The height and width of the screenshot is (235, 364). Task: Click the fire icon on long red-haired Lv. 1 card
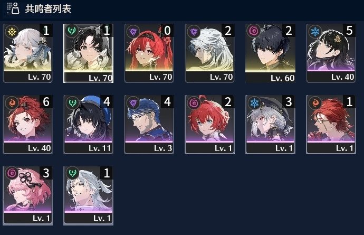tap(315, 103)
